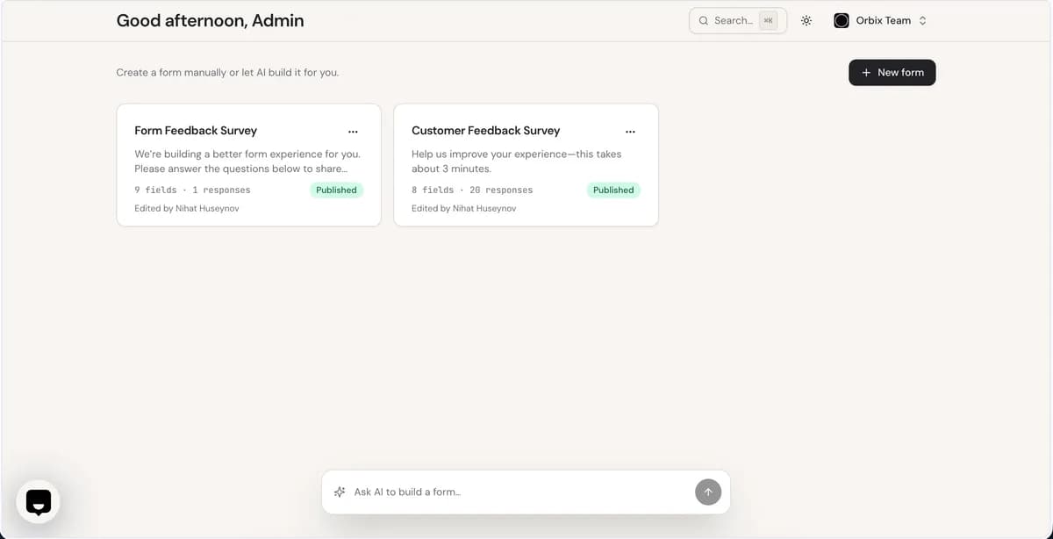Open the Customer Feedback Survey card title
The width and height of the screenshot is (1053, 539).
pos(485,131)
